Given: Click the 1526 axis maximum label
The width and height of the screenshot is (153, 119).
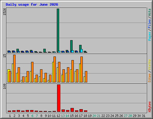Looking at the screenshot, I should point(4,12).
